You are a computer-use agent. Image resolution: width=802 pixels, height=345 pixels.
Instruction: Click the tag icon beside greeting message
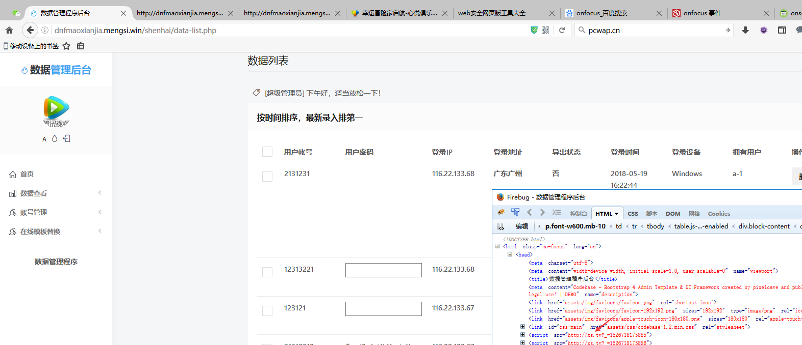tap(256, 93)
